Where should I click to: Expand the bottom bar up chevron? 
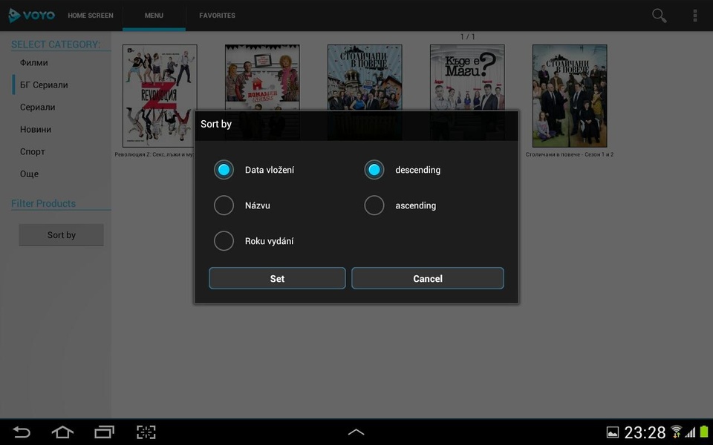[356, 432]
